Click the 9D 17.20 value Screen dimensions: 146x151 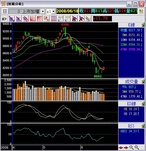132,114
